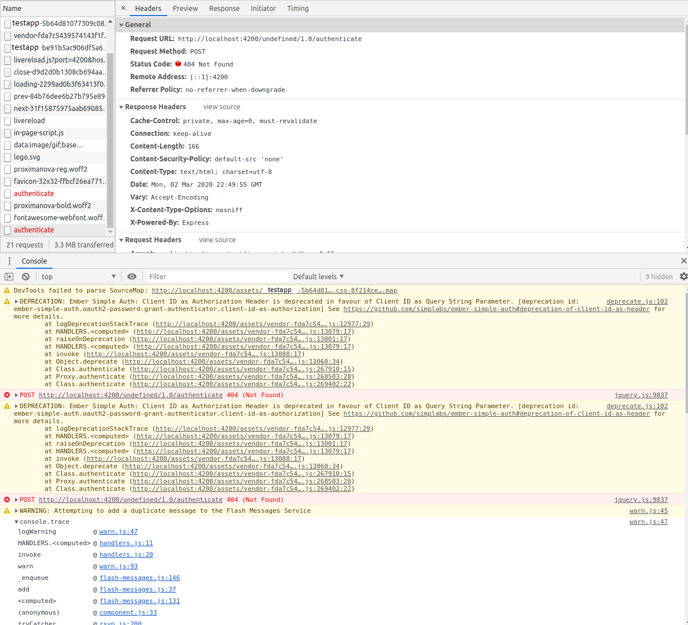This screenshot has width=688, height=625.
Task: Open the flash-messages.js:146 source link
Action: click(x=139, y=578)
